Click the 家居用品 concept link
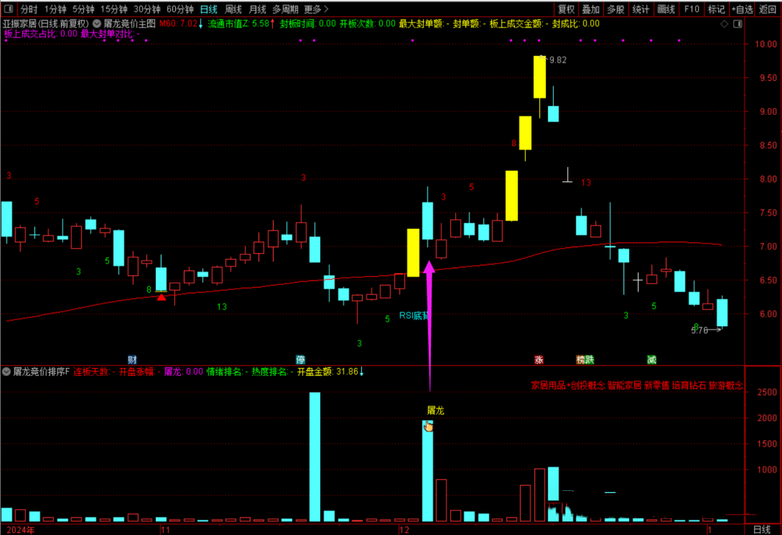Viewport: 782px width, 535px height. (x=547, y=385)
